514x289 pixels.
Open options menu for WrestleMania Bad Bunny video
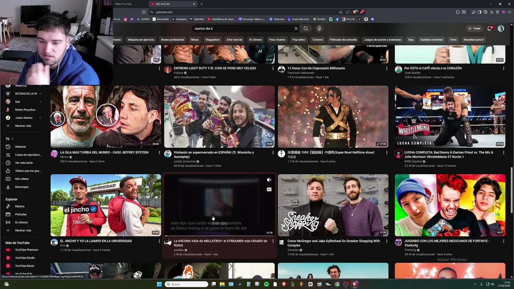[504, 153]
